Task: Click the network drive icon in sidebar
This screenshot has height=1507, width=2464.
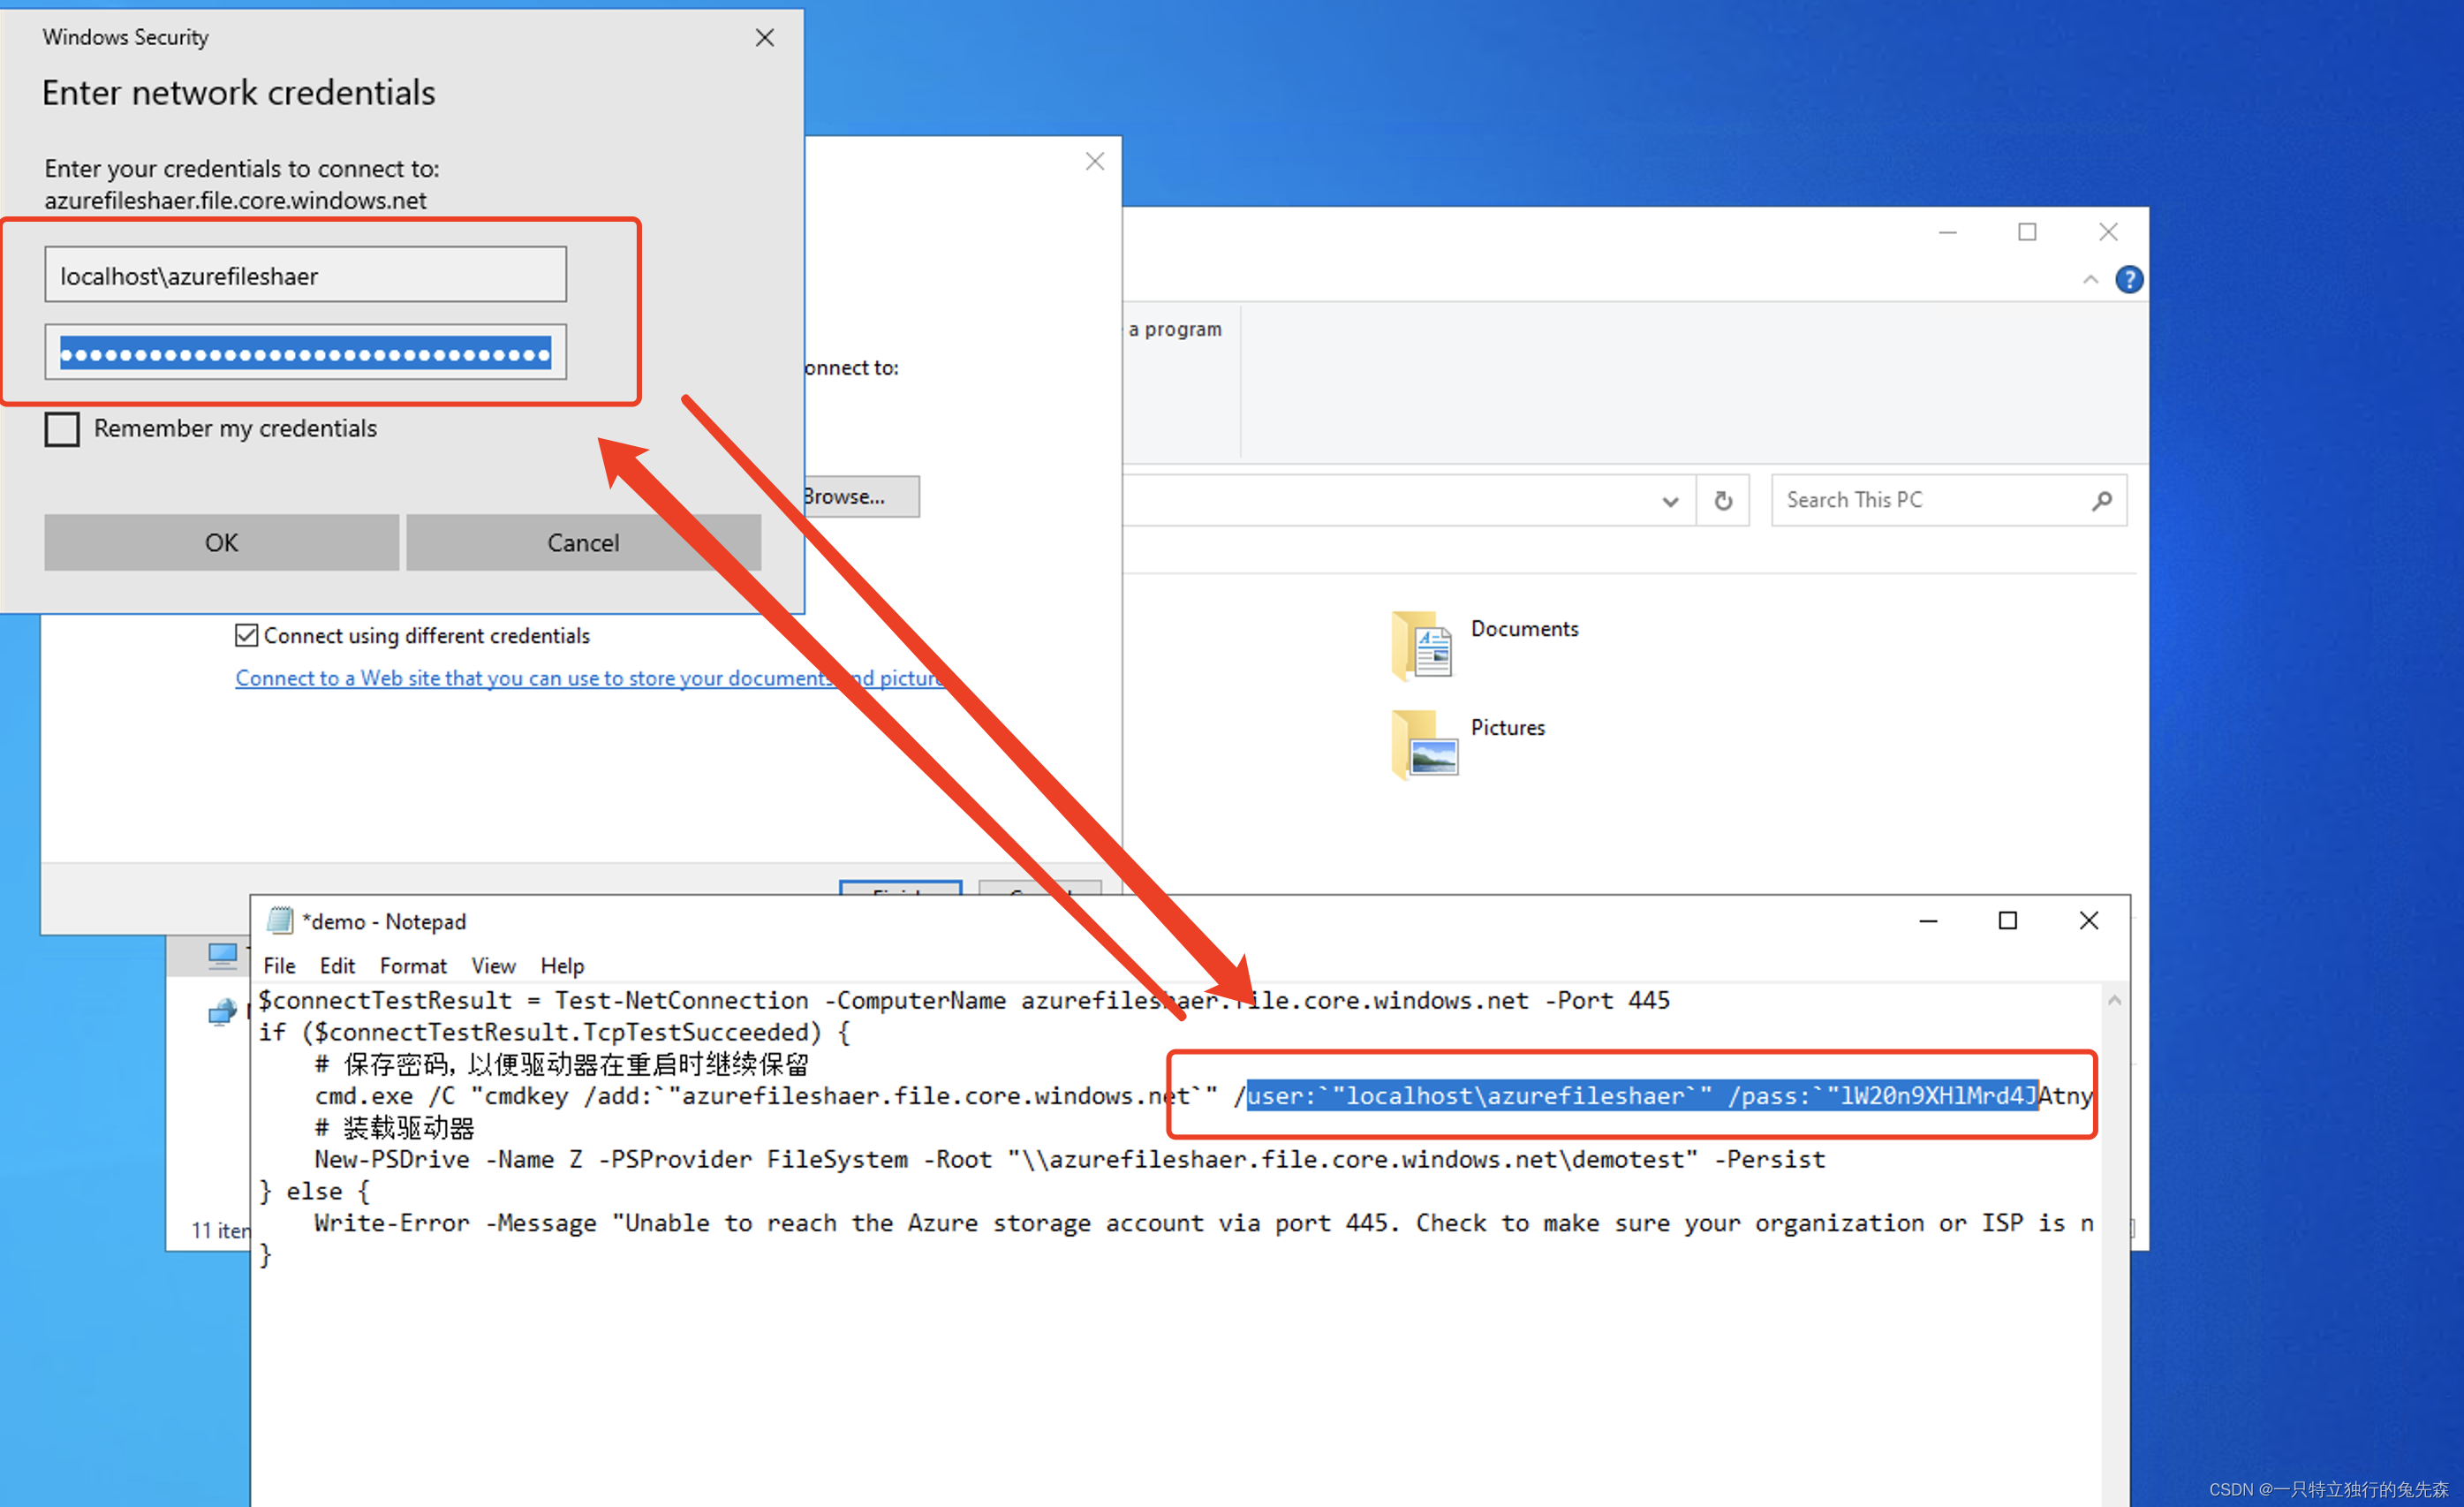Action: 222,1012
